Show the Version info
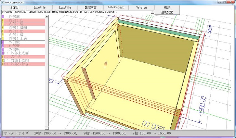The image size is (236, 138). tap(141, 7)
